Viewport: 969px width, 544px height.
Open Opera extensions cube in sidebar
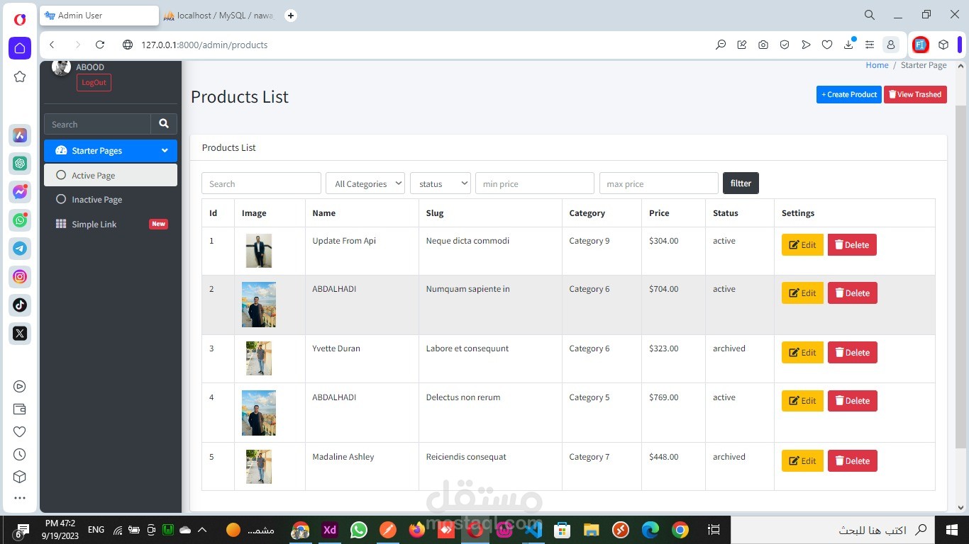(x=20, y=477)
